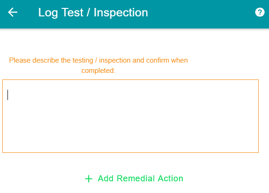Select the orange instruction text above the box
Screen dimensions: 269x193
tap(98, 65)
